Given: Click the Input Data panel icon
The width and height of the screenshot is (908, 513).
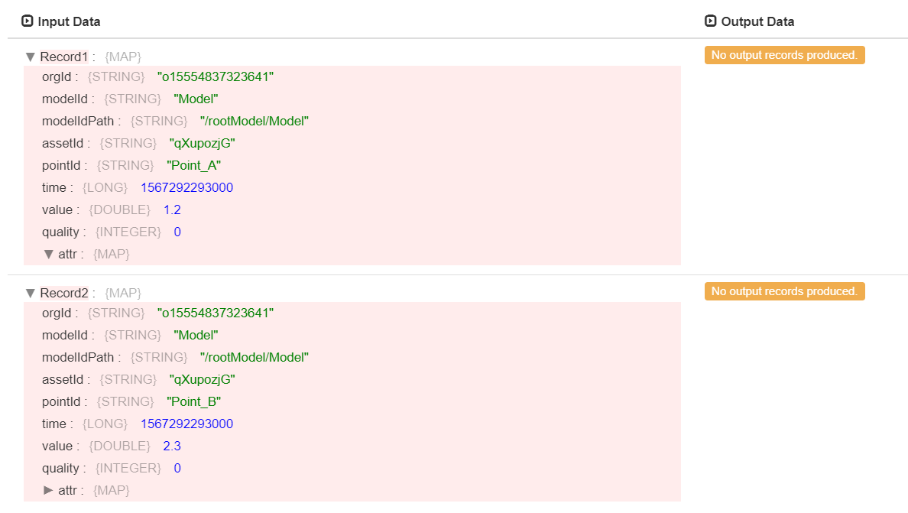Looking at the screenshot, I should (x=28, y=21).
